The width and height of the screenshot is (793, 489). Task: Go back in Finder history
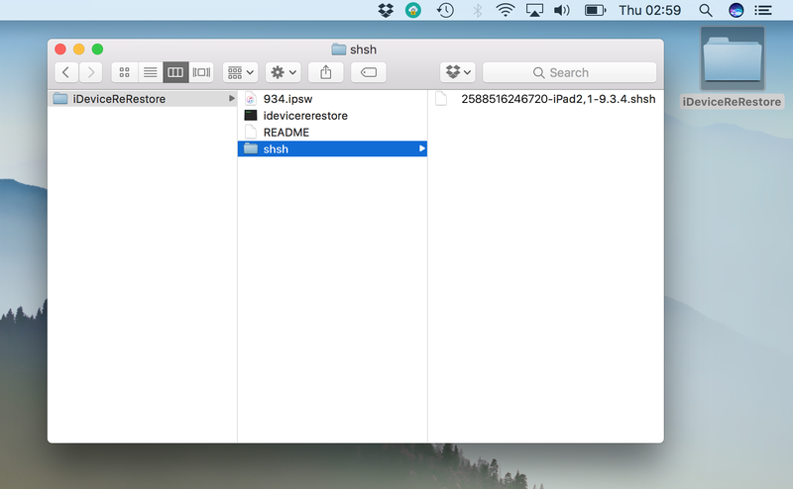coord(66,72)
